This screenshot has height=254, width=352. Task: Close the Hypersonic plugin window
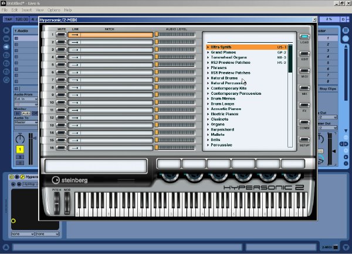(x=314, y=20)
